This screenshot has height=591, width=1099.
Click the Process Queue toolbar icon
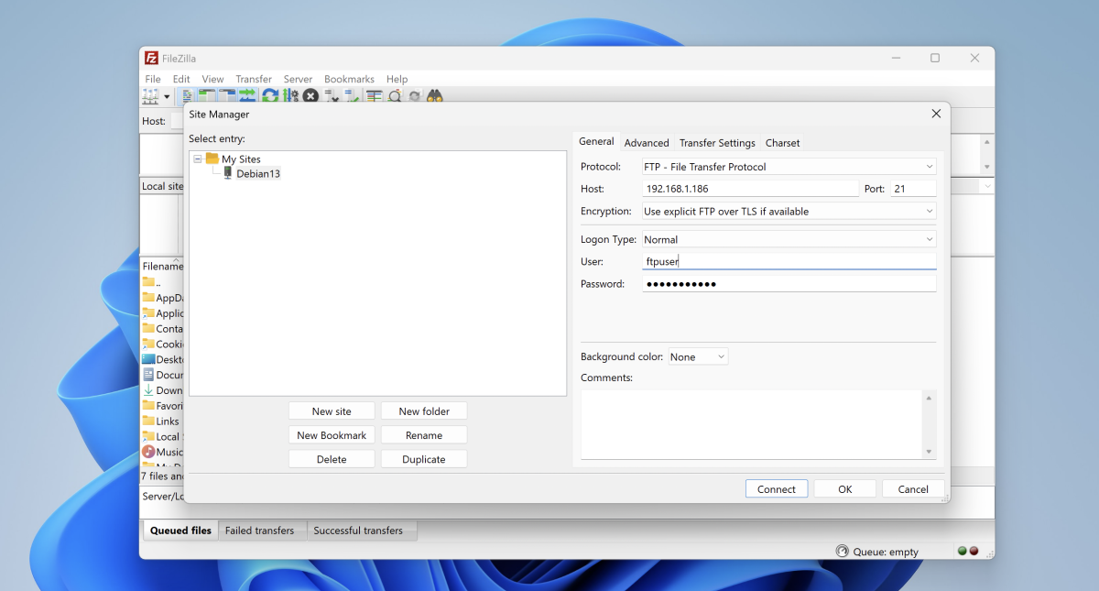[290, 96]
